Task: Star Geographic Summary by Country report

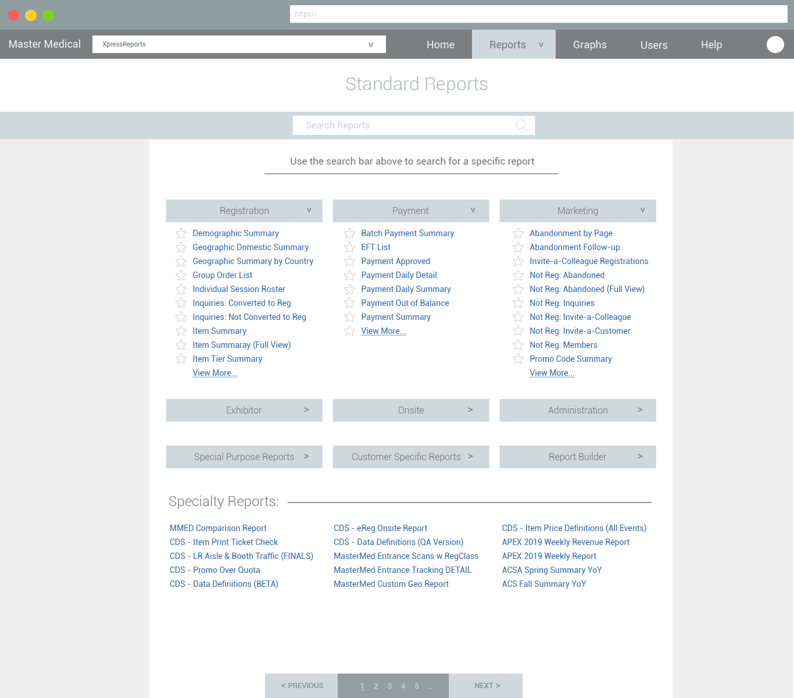Action: [181, 261]
